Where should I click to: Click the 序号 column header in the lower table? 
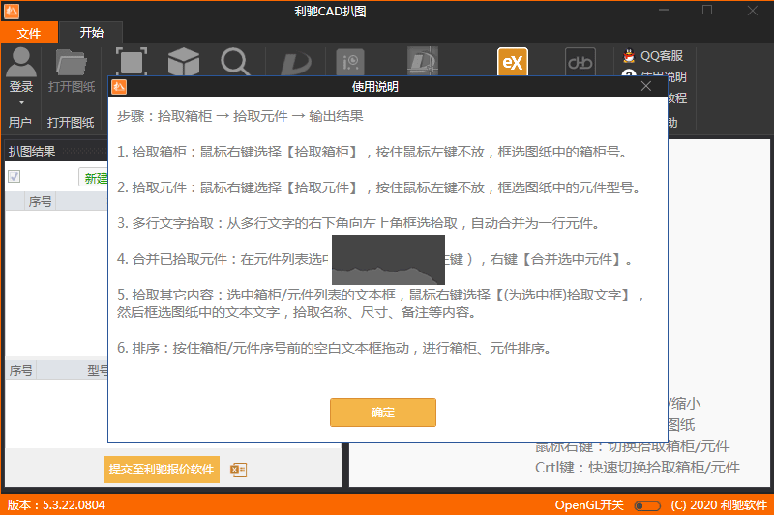(x=20, y=370)
